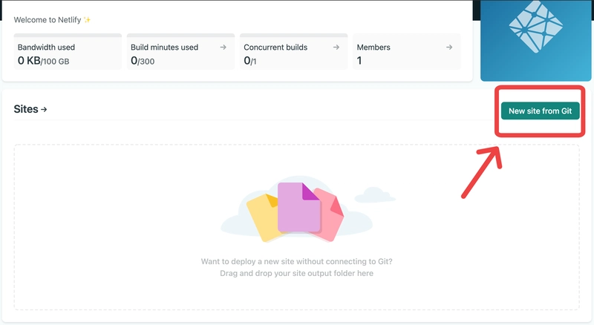
Task: Click the '0 KB/100 GB' bandwidth value
Action: [x=43, y=61]
